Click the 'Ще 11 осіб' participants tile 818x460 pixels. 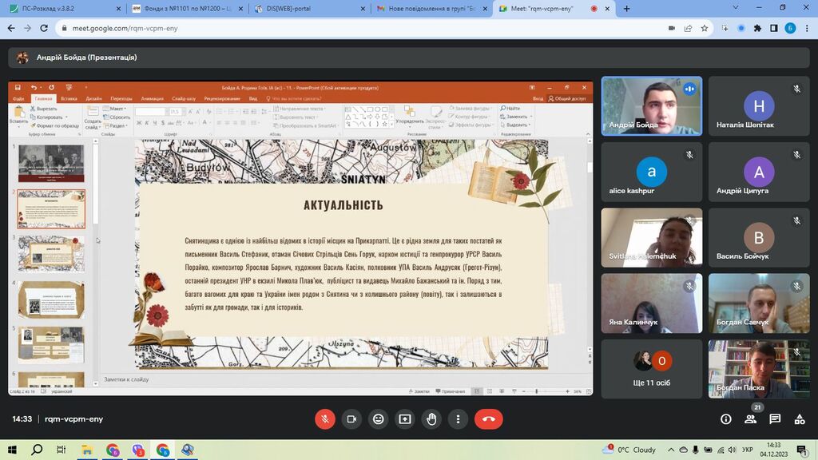[x=652, y=368]
